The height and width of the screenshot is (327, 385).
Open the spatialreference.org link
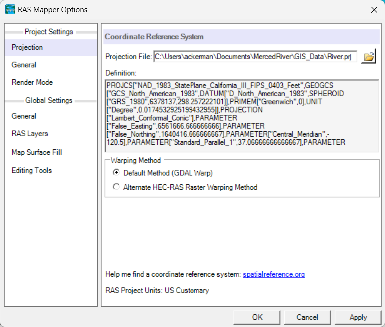coord(273,275)
